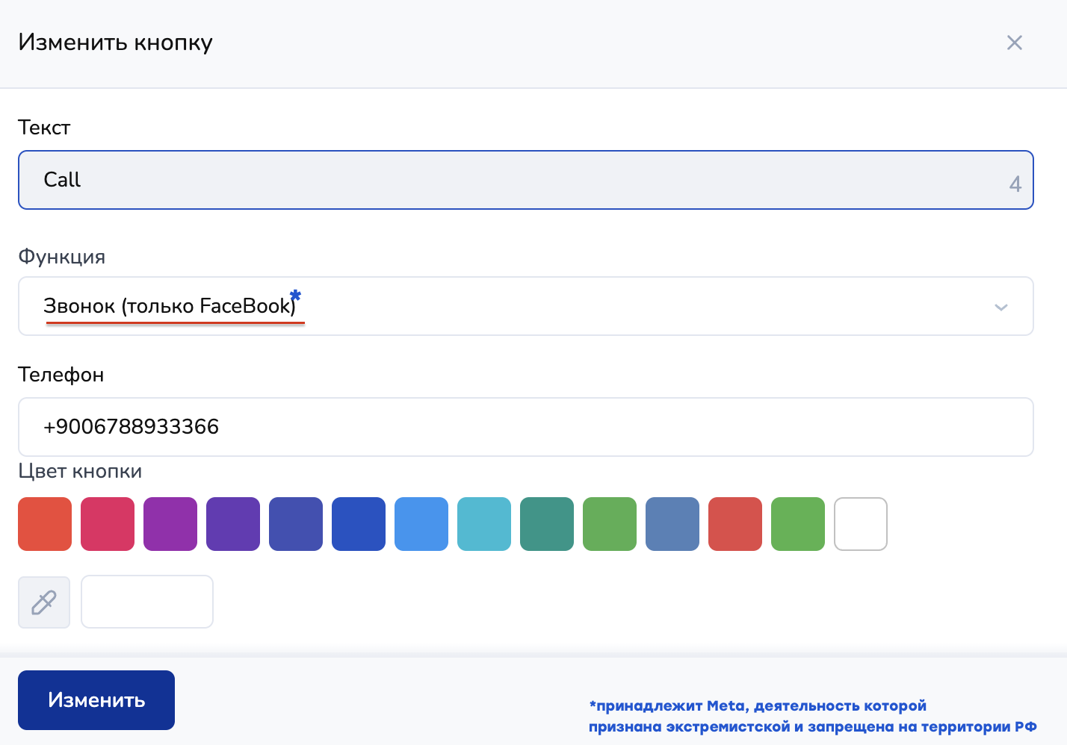Select the light sky-blue color swatch
Viewport: 1067px width, 745px height.
421,524
